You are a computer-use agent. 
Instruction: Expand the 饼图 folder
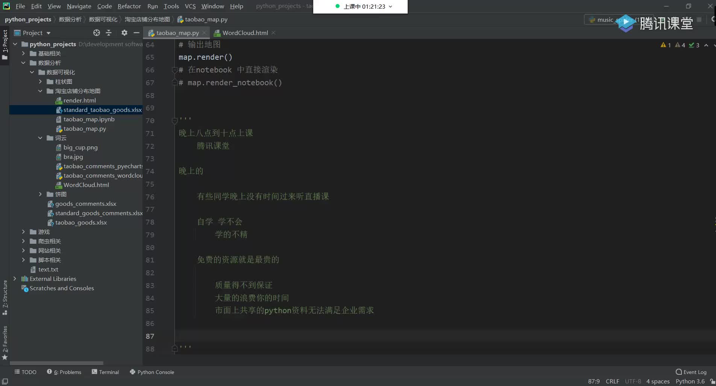click(40, 194)
